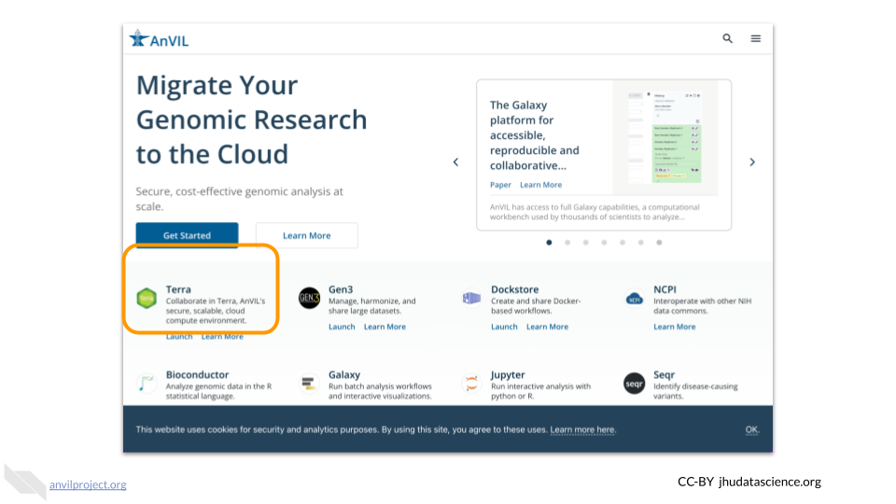Select the first carousel dot
This screenshot has height=504, width=896.
pos(549,243)
